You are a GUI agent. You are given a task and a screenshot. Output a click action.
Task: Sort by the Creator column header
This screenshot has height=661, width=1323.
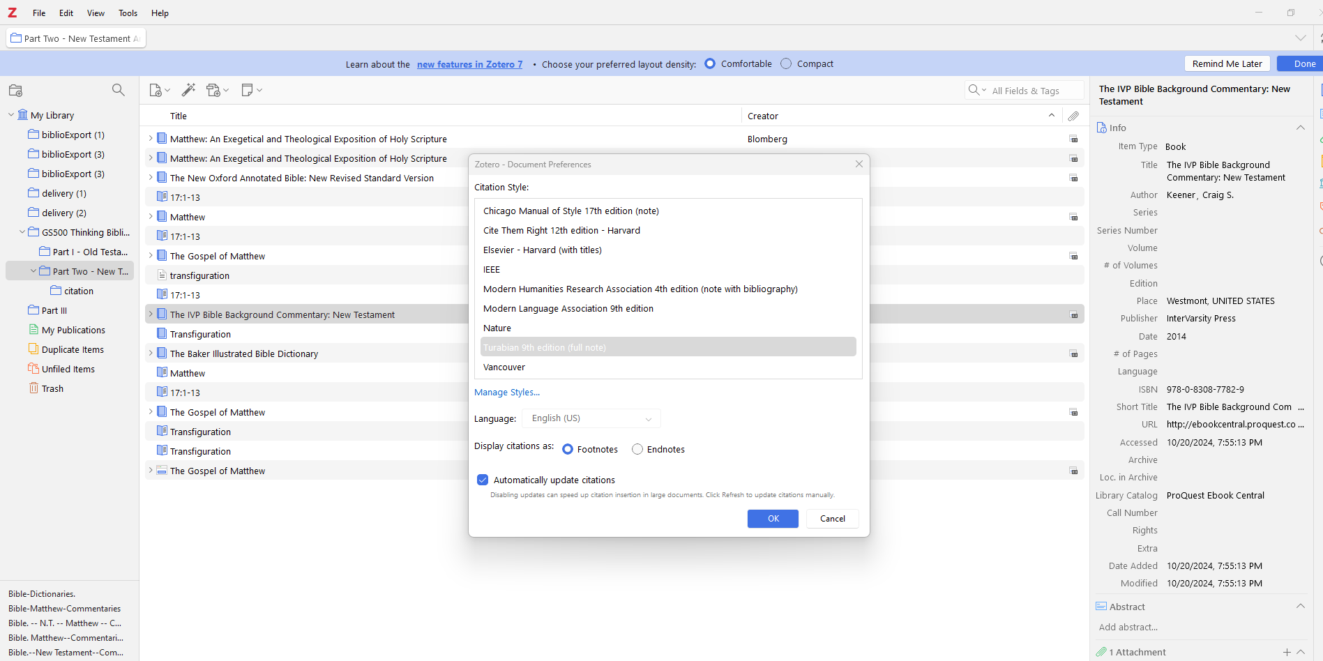pos(901,116)
